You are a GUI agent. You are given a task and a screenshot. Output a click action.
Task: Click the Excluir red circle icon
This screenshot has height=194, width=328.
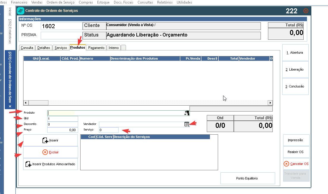tap(45, 152)
